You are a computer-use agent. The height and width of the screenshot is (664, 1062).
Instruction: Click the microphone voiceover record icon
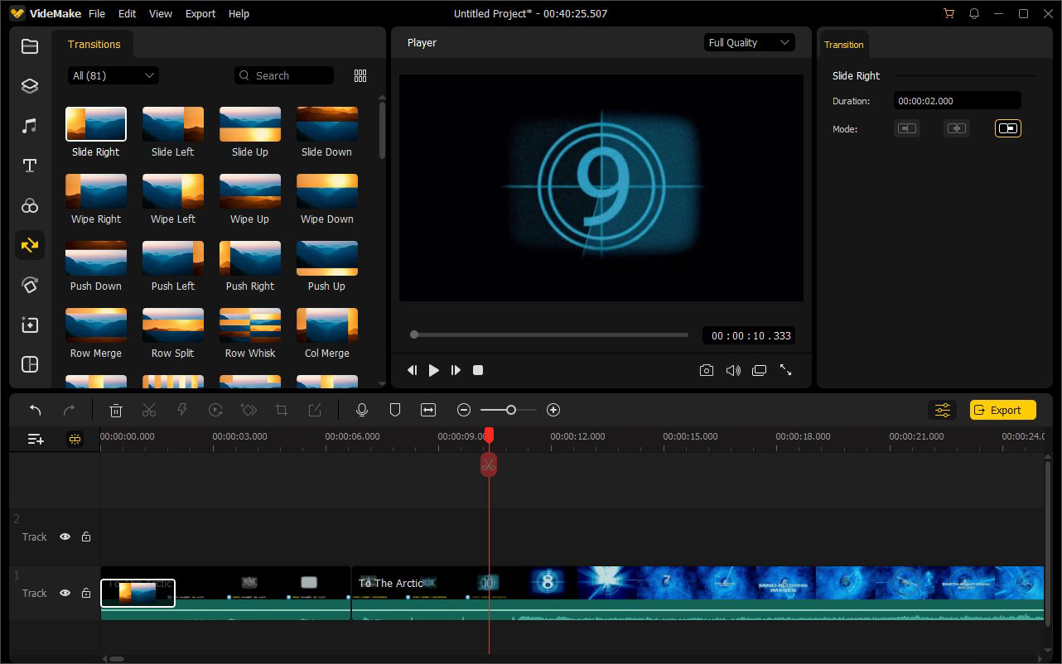point(361,410)
